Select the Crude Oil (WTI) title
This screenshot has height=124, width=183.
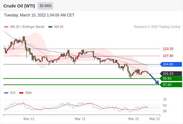[19, 6]
